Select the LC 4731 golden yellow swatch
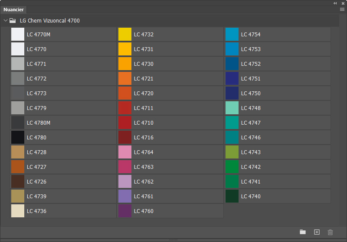Image resolution: width=347 pixels, height=242 pixels. [x=125, y=49]
